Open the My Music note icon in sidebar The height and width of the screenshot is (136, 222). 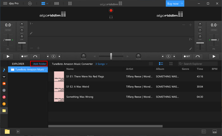[x=4, y=70]
